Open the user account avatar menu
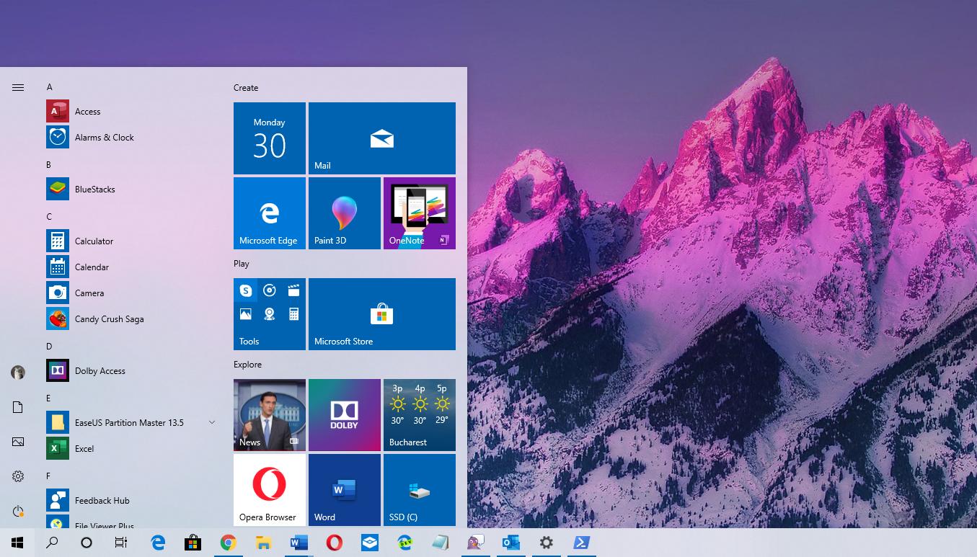 [18, 372]
